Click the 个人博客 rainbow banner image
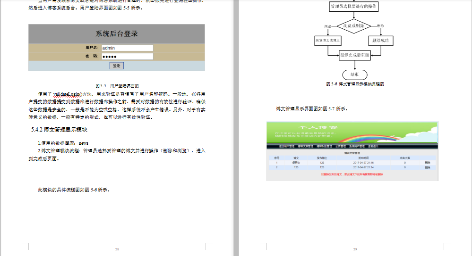This screenshot has height=256, width=472. [x=352, y=132]
